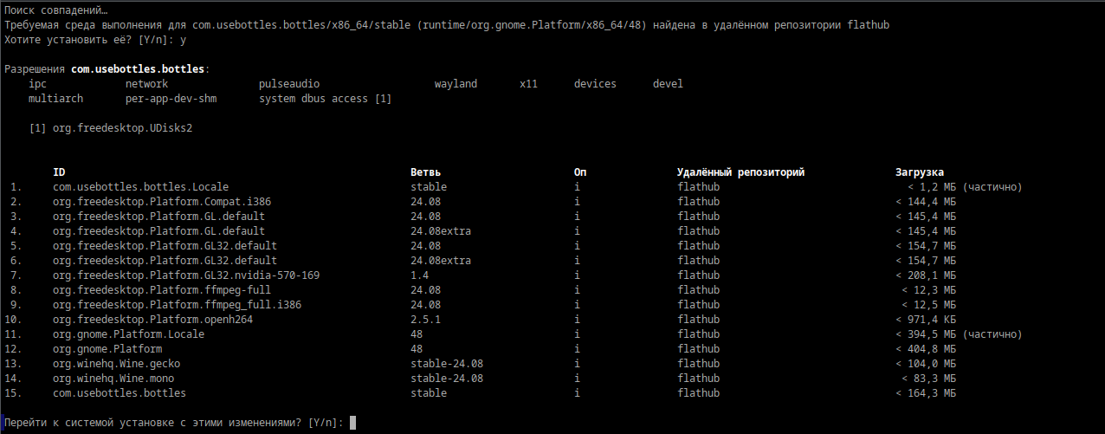
Task: Click the download size < 12,5 МБ
Action: [x=929, y=304]
